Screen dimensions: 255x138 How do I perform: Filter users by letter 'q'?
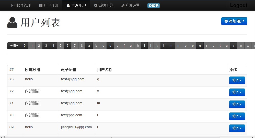click(x=200, y=46)
